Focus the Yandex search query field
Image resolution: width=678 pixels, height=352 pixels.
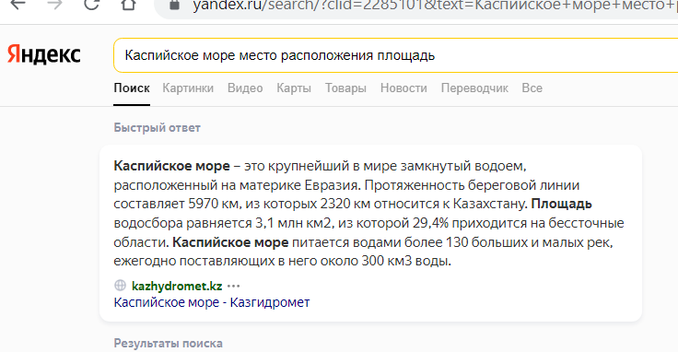pyautogui.click(x=395, y=55)
